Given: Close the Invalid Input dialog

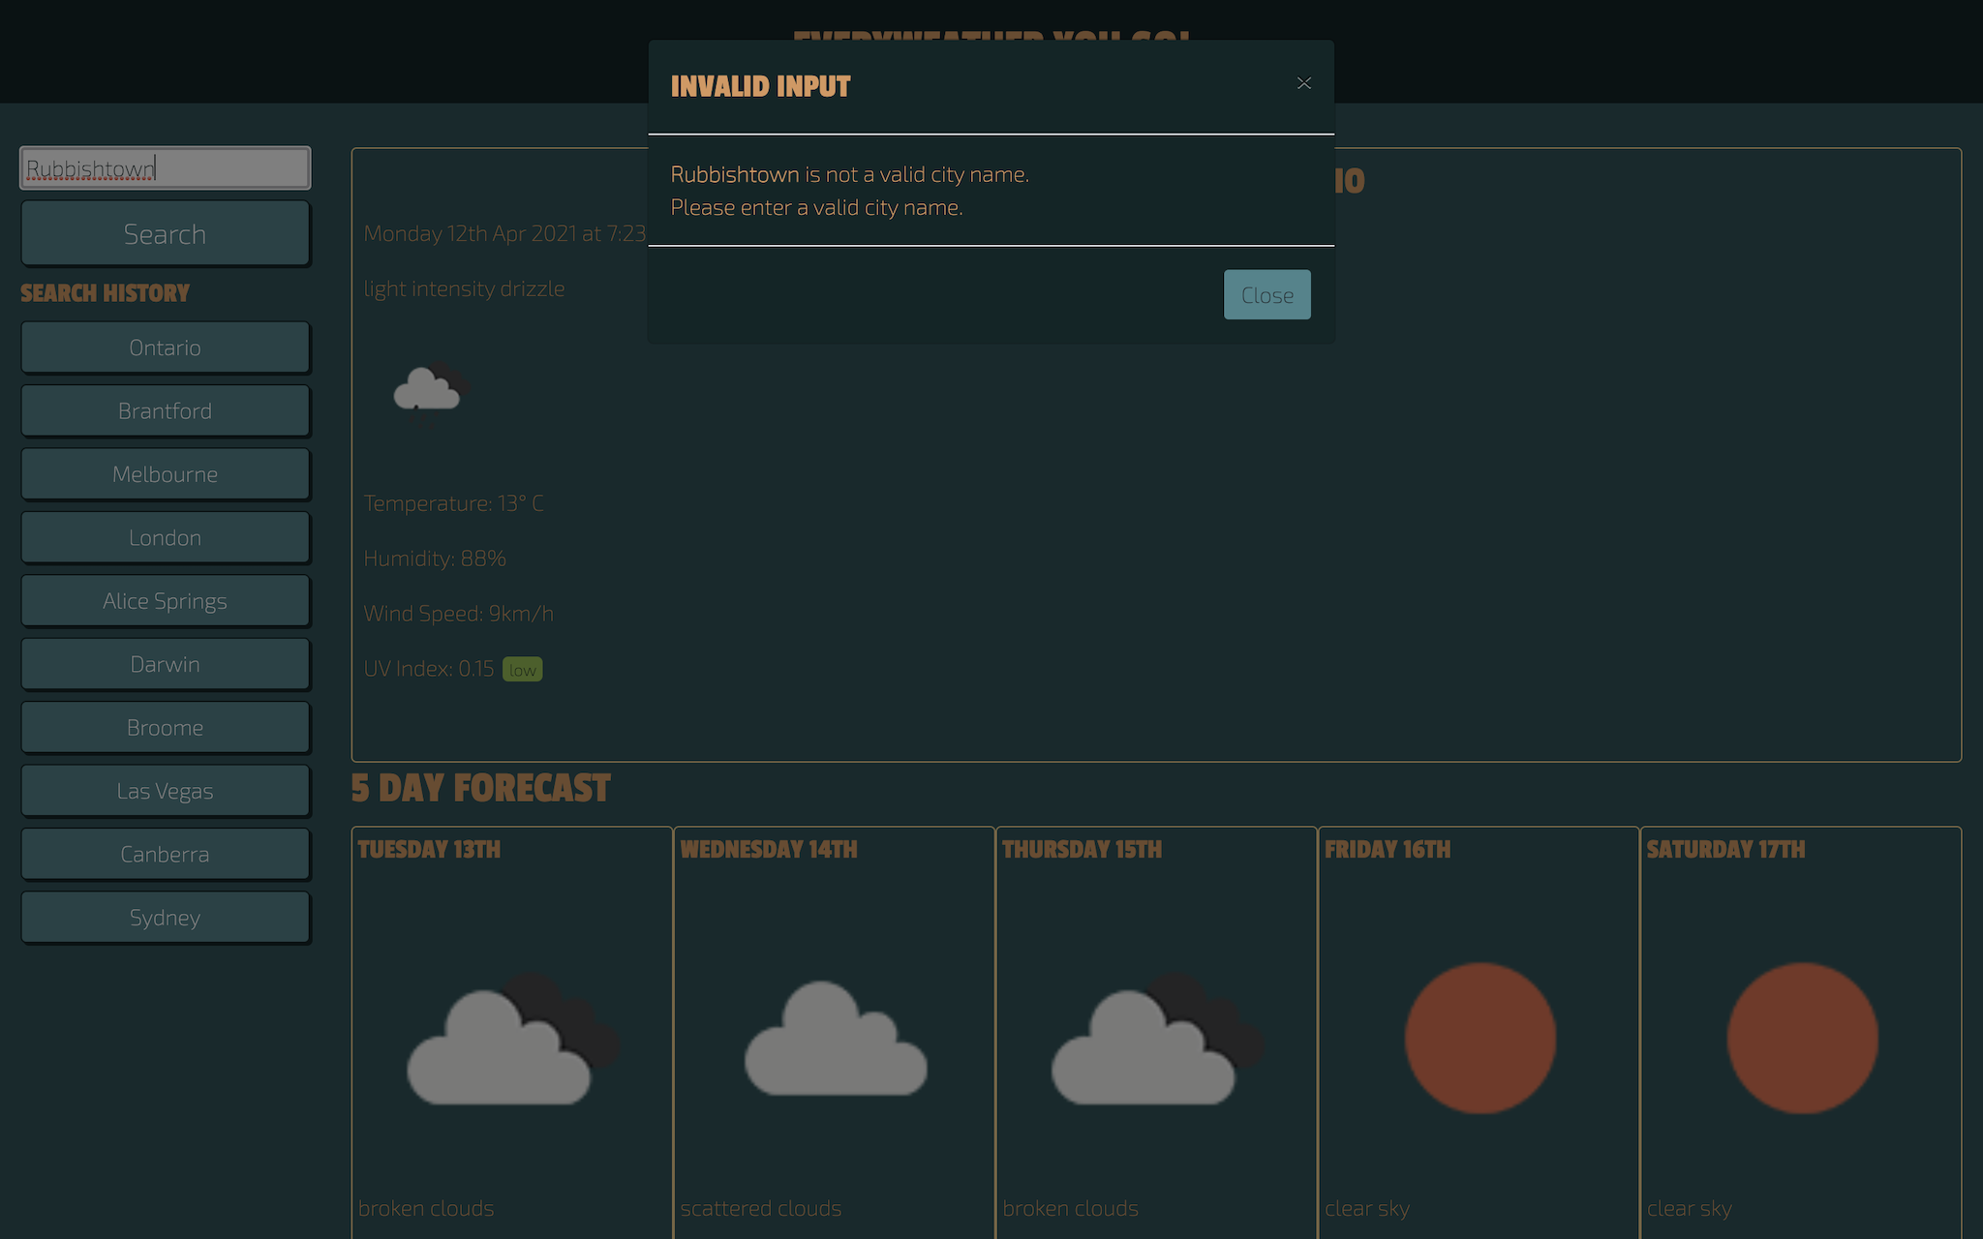Looking at the screenshot, I should 1266,294.
